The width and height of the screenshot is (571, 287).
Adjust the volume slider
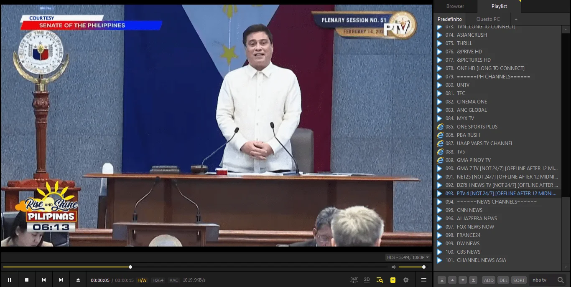click(x=411, y=267)
